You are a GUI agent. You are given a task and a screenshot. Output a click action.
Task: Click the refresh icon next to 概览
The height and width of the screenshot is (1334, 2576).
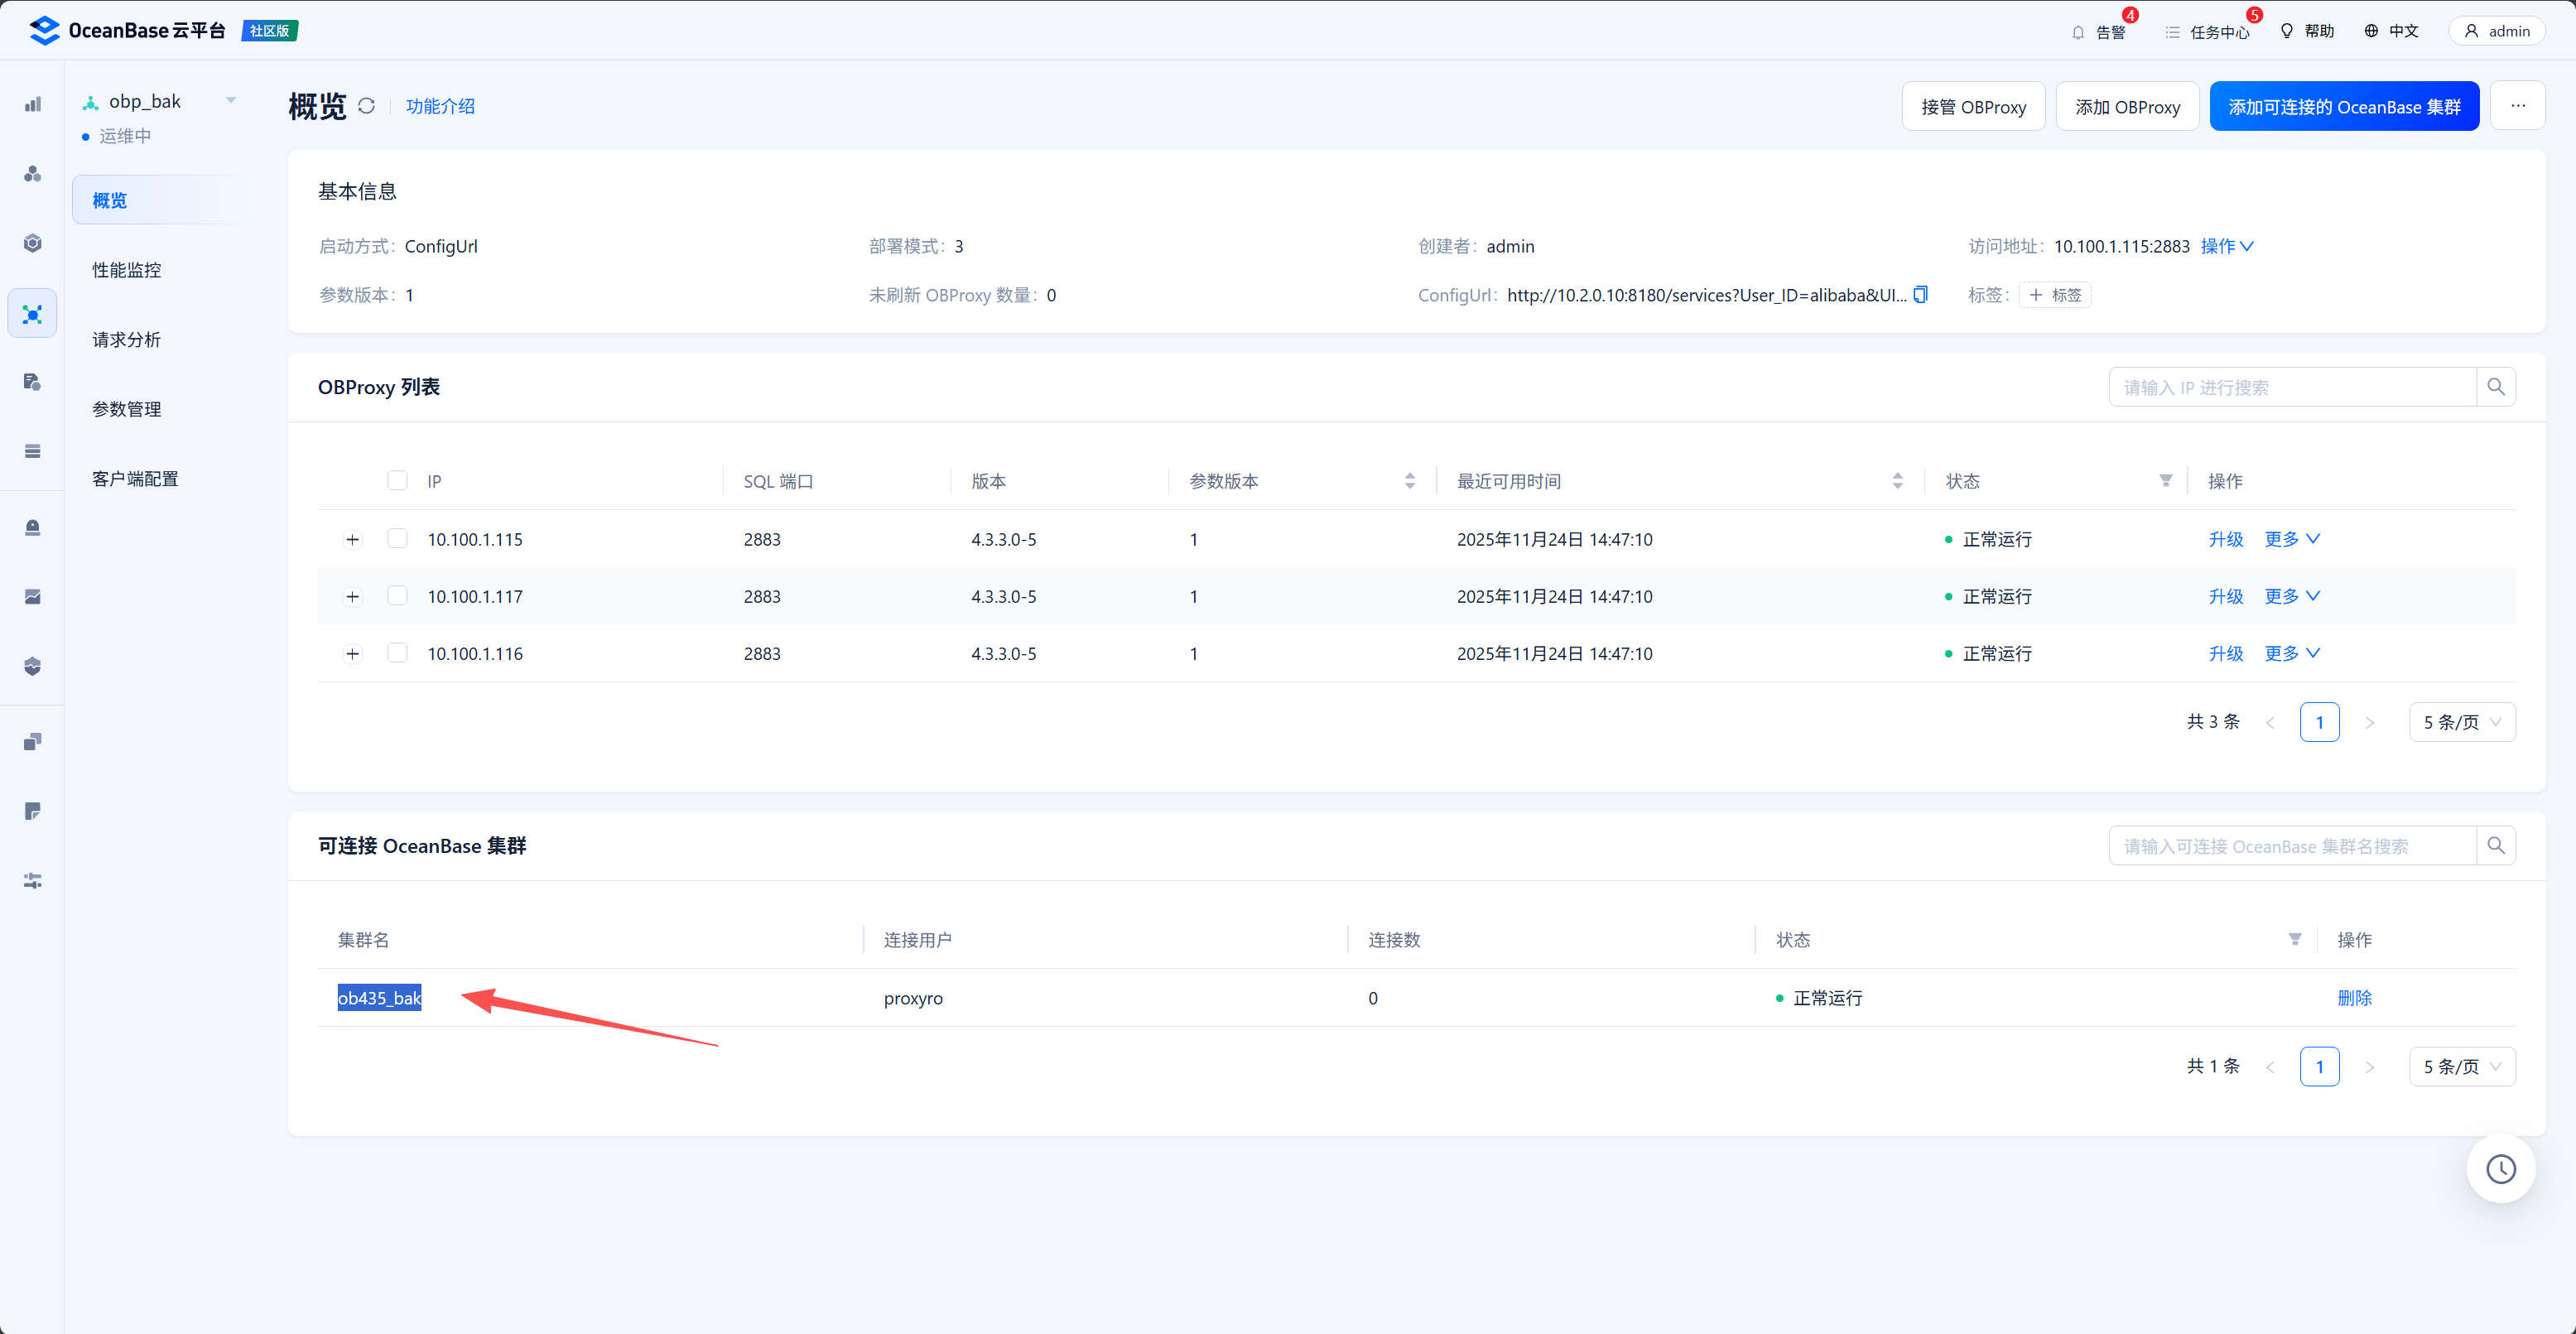366,106
